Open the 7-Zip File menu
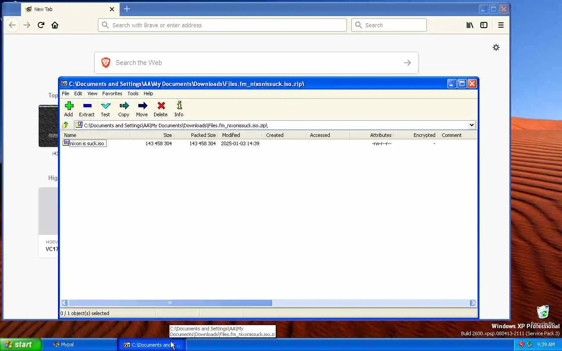The width and height of the screenshot is (562, 351). point(65,93)
